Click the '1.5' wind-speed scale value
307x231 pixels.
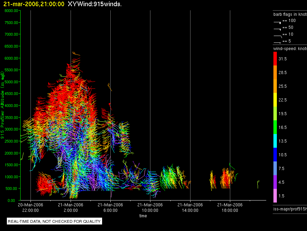click(x=281, y=196)
